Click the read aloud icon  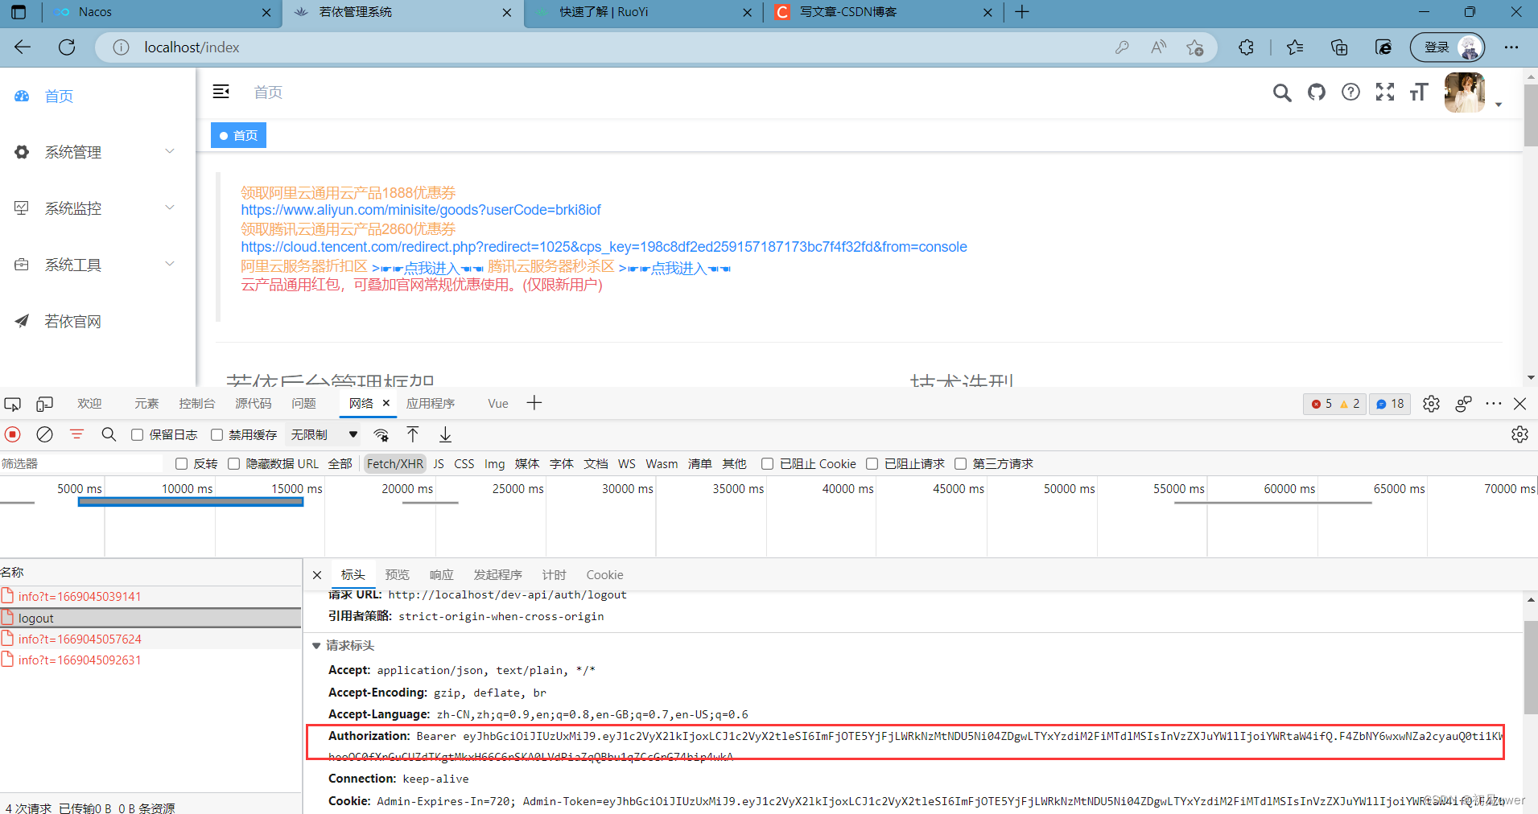pos(1158,47)
